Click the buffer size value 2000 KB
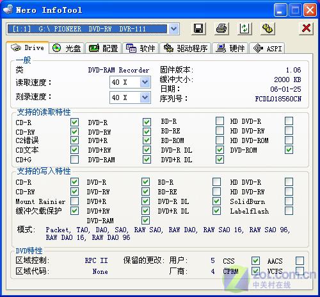The width and height of the screenshot is (320, 297). click(287, 80)
